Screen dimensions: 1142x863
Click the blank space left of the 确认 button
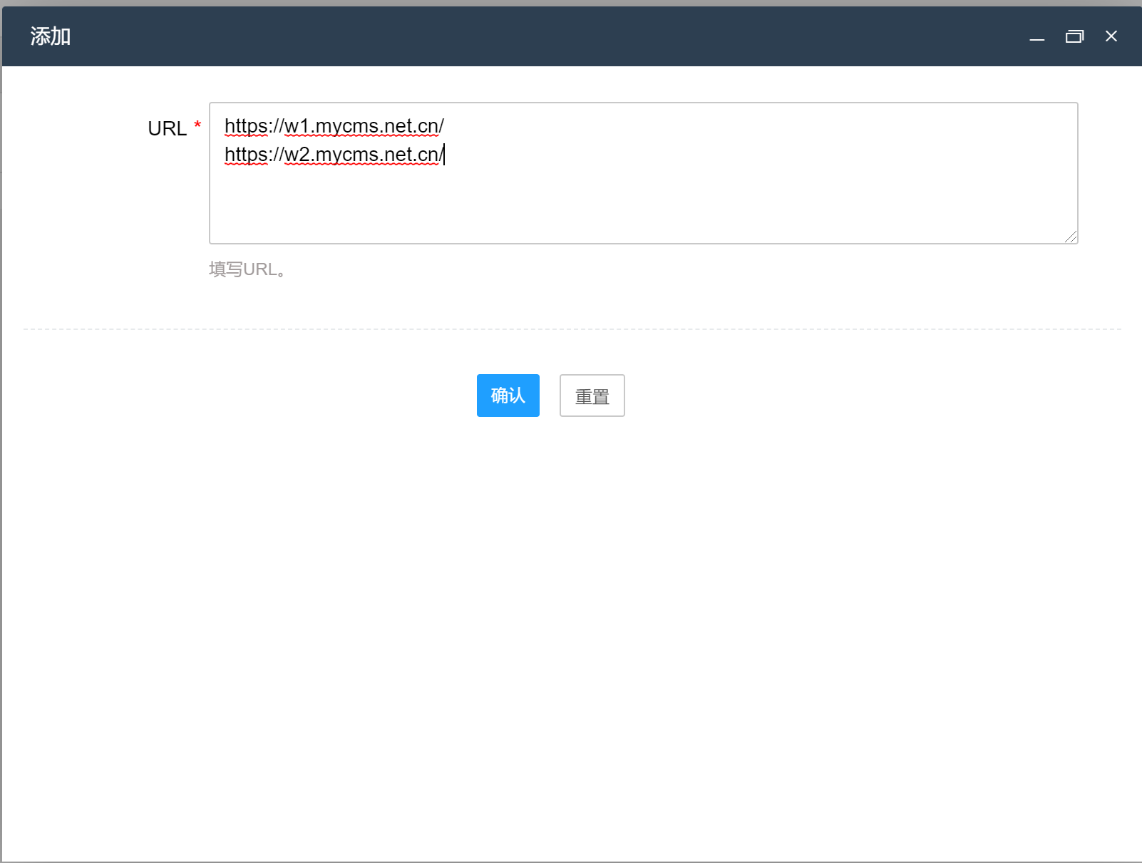point(285,396)
